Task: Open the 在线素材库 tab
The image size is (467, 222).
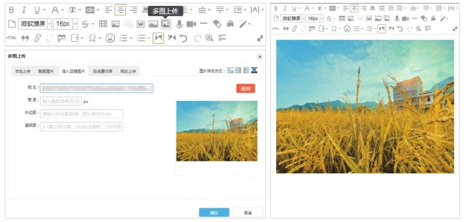Action: pos(102,71)
